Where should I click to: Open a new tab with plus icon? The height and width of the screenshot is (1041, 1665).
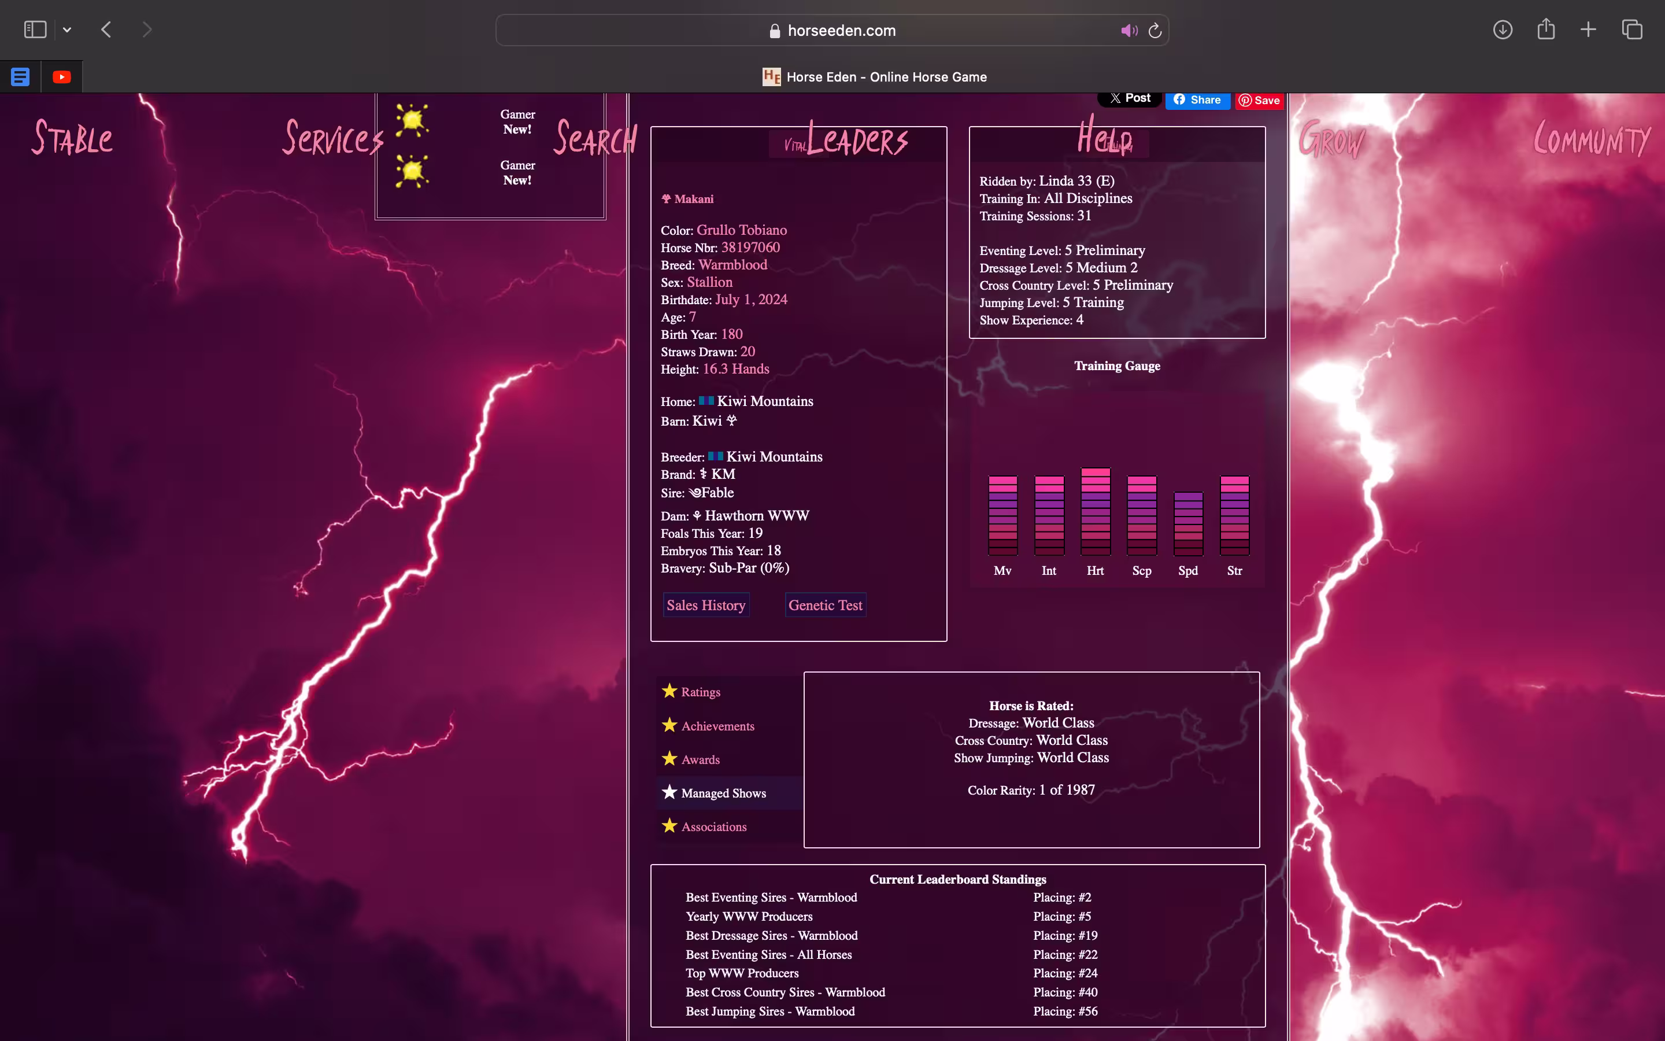[x=1588, y=29]
